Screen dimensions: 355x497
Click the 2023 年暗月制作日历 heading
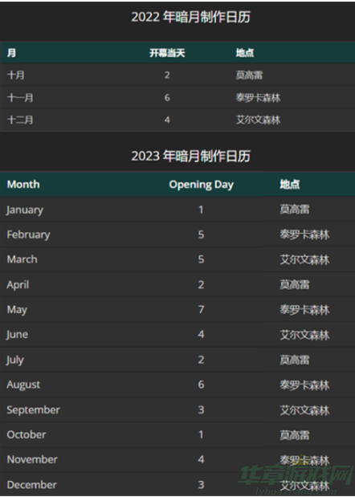(191, 156)
